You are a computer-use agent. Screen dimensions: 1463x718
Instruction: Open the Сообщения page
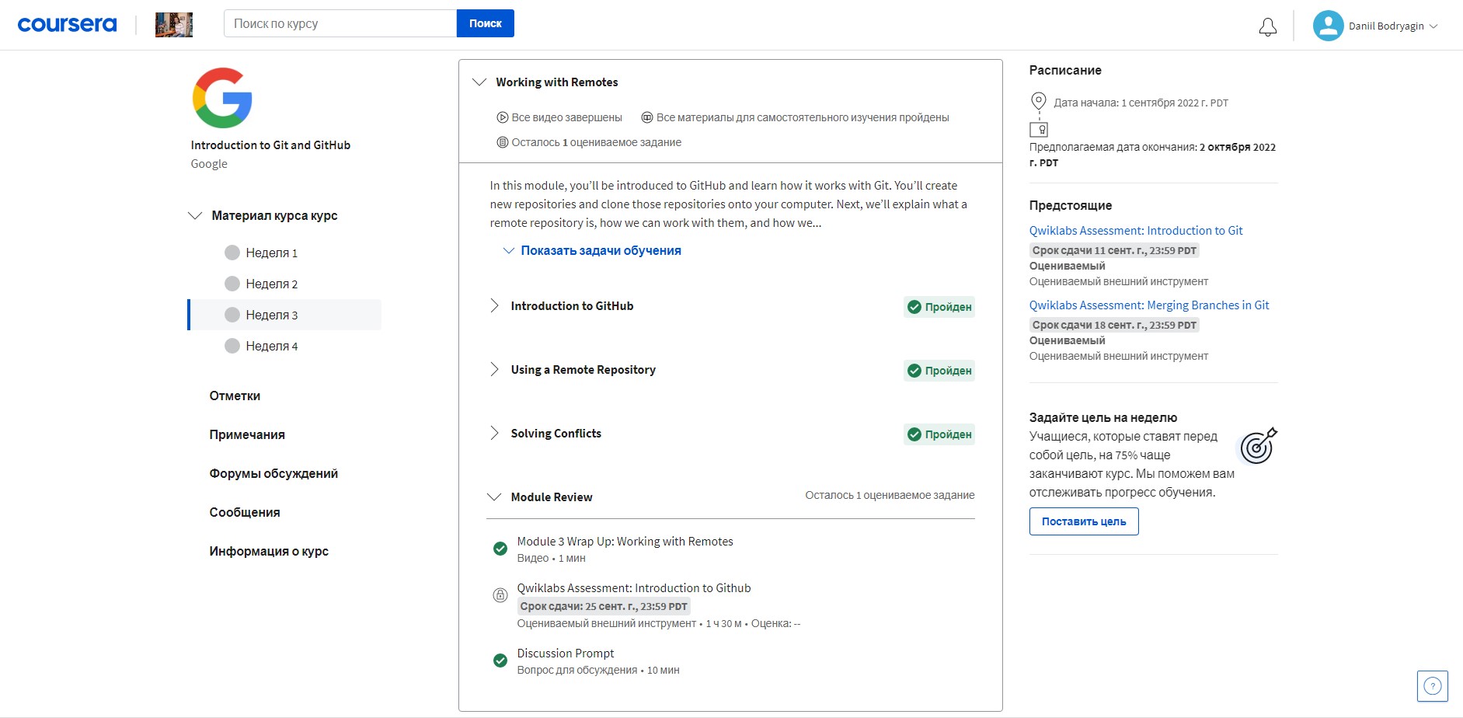245,512
